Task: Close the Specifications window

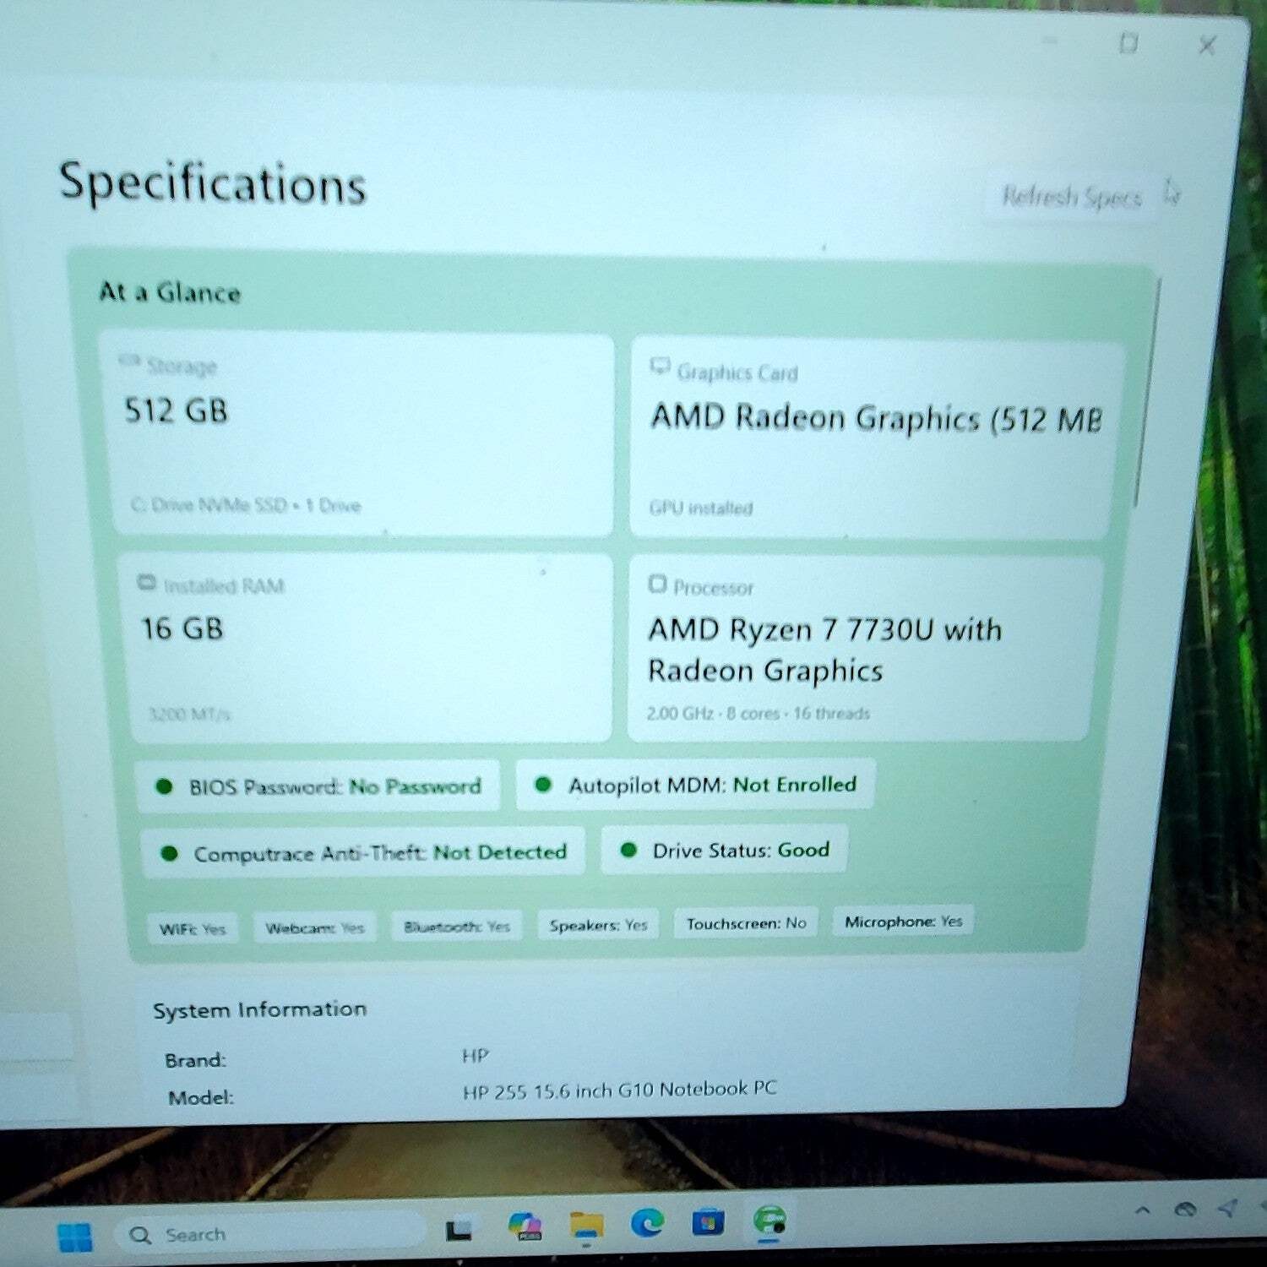Action: point(1207,45)
